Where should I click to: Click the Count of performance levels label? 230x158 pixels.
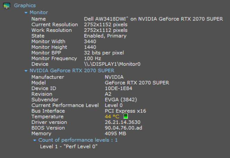78,140
